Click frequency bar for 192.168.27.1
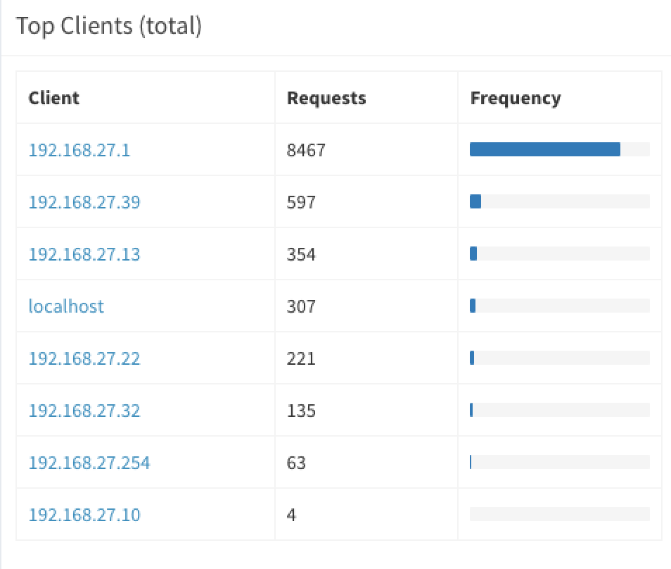Screen dimensions: 671x569 (x=560, y=149)
